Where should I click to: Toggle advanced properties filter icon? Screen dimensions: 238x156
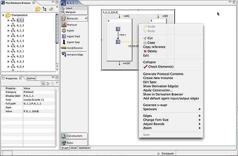tap(48, 83)
